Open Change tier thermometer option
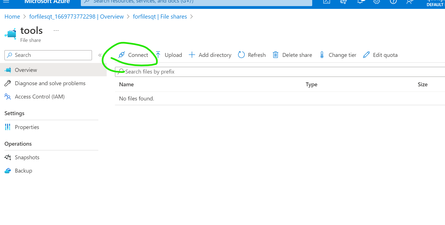 [x=338, y=55]
